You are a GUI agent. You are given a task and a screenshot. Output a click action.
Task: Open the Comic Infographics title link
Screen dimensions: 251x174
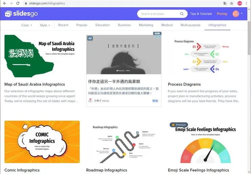22,170
